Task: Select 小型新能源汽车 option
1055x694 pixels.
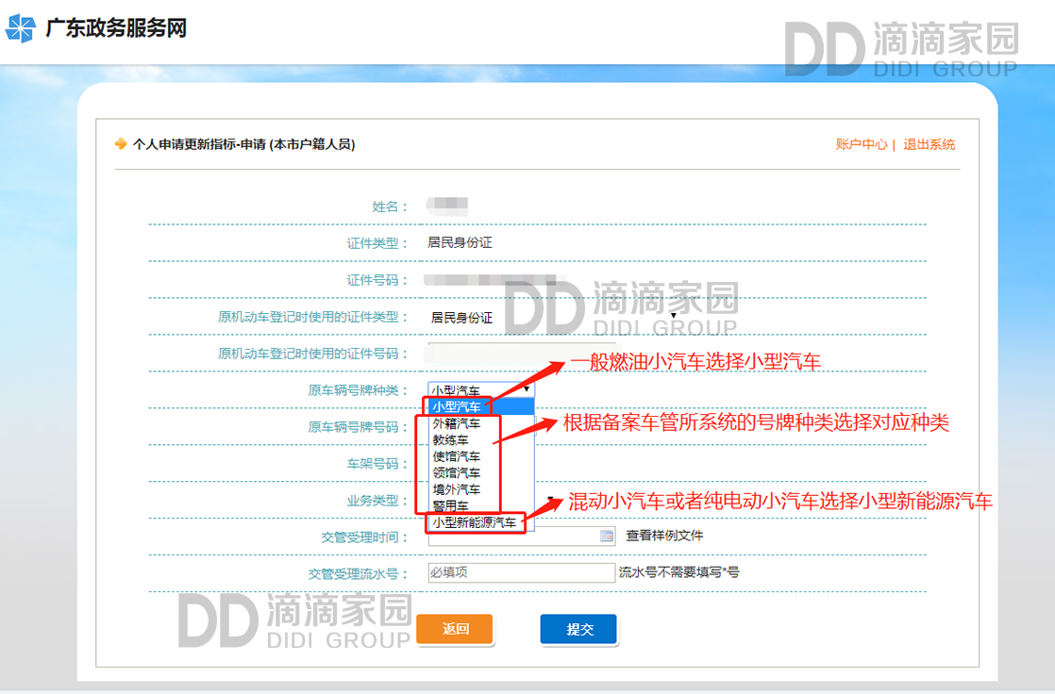Action: (481, 522)
